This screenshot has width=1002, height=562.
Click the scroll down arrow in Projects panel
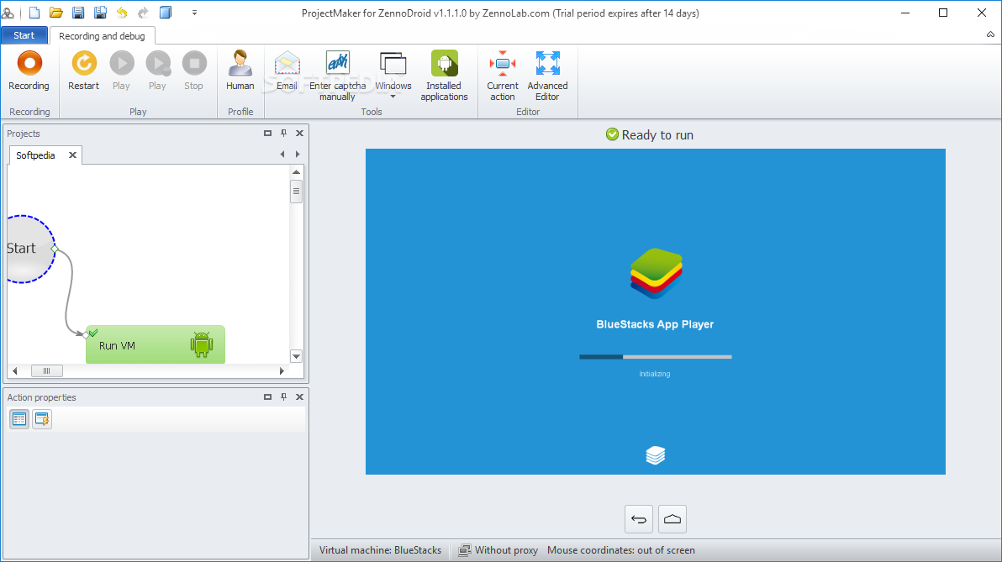[x=296, y=356]
